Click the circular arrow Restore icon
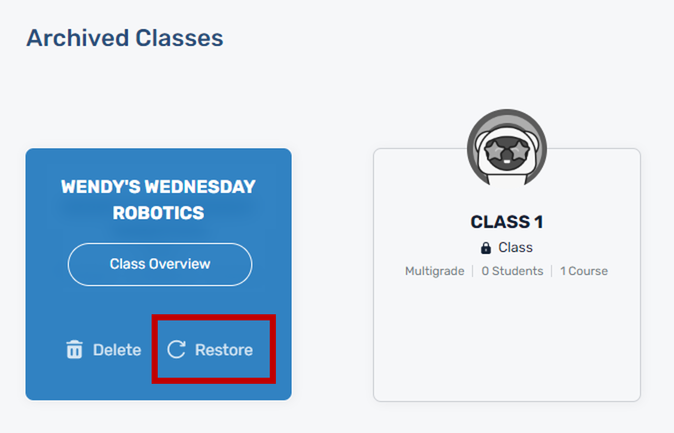This screenshot has width=674, height=433. coord(176,349)
